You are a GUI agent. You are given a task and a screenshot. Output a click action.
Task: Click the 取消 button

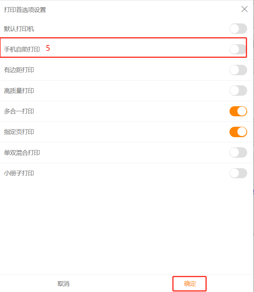point(63,284)
